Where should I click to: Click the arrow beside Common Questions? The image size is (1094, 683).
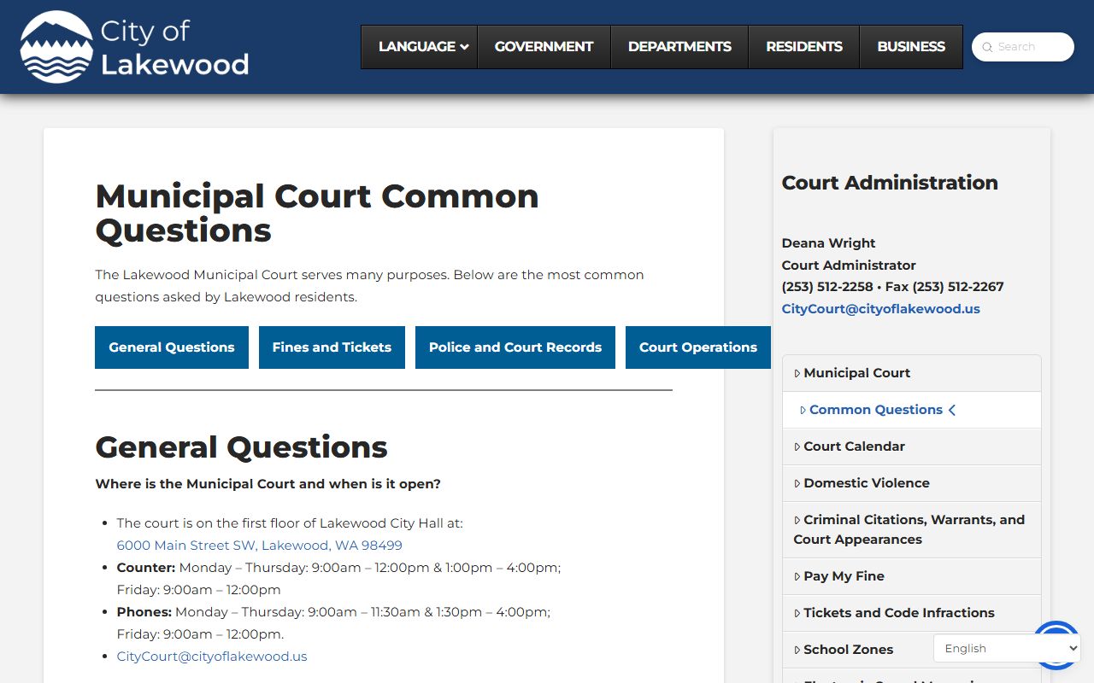tap(952, 410)
